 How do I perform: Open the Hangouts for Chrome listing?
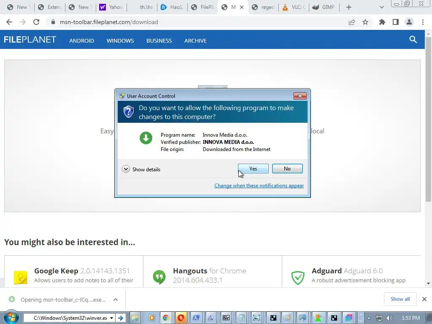point(213,272)
